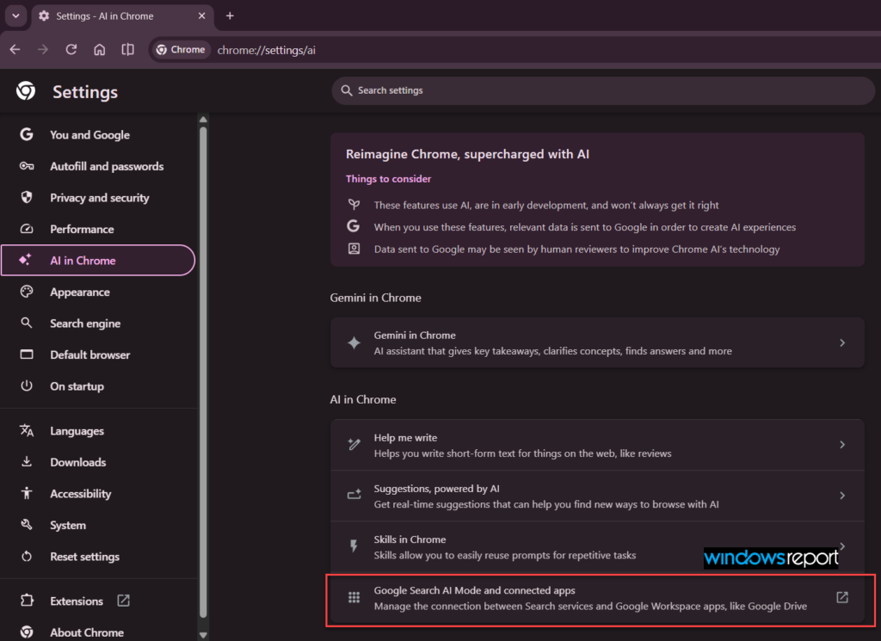Click the browser reload icon
Screen dimensions: 881x641
tap(71, 49)
